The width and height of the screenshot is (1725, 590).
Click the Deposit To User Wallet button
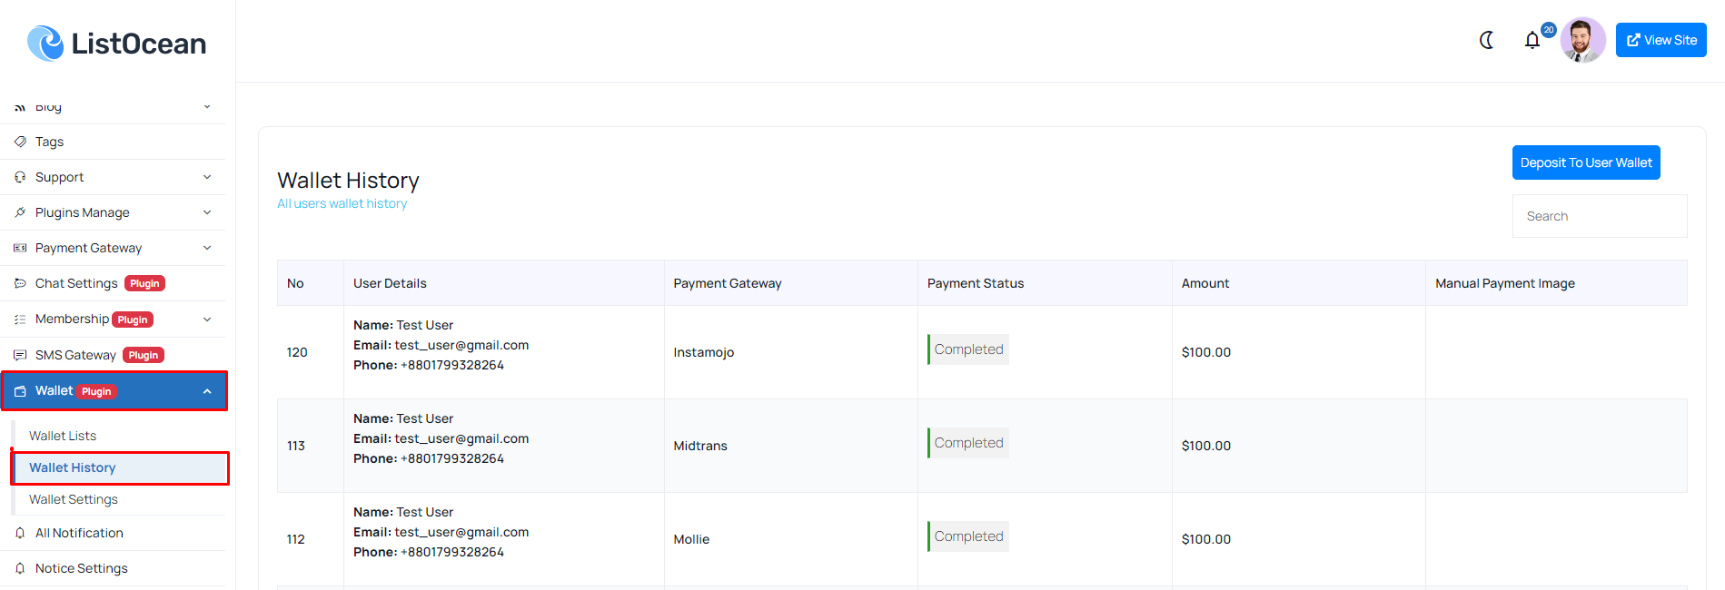click(1585, 162)
